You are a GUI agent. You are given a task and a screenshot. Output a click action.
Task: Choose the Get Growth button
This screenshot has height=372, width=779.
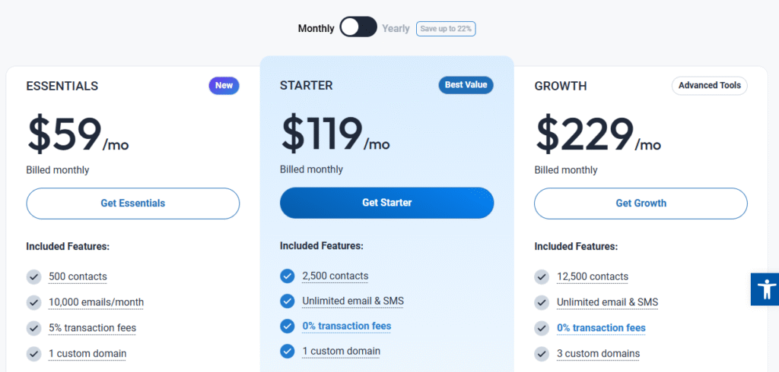coord(641,203)
